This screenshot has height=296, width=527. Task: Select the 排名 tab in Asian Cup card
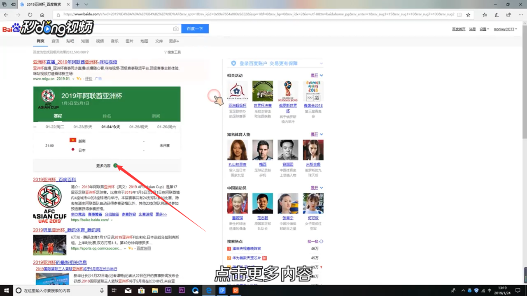(107, 116)
